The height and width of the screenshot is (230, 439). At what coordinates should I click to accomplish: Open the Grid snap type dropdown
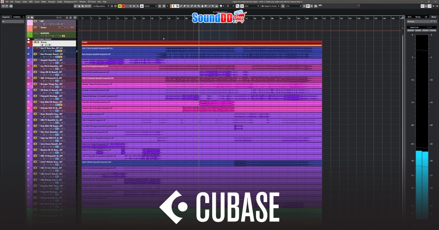[252, 6]
